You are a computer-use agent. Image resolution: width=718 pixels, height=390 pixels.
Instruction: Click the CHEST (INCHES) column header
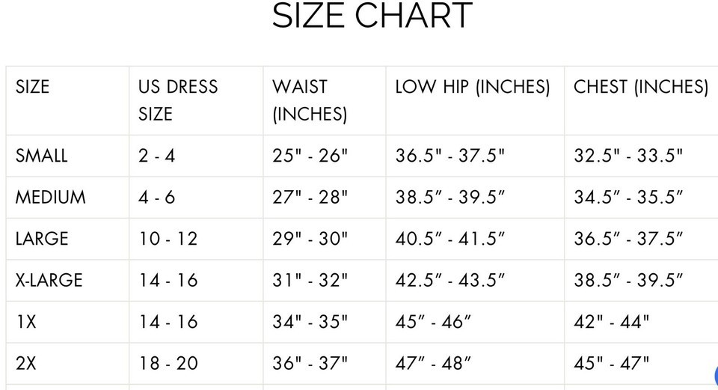[640, 87]
